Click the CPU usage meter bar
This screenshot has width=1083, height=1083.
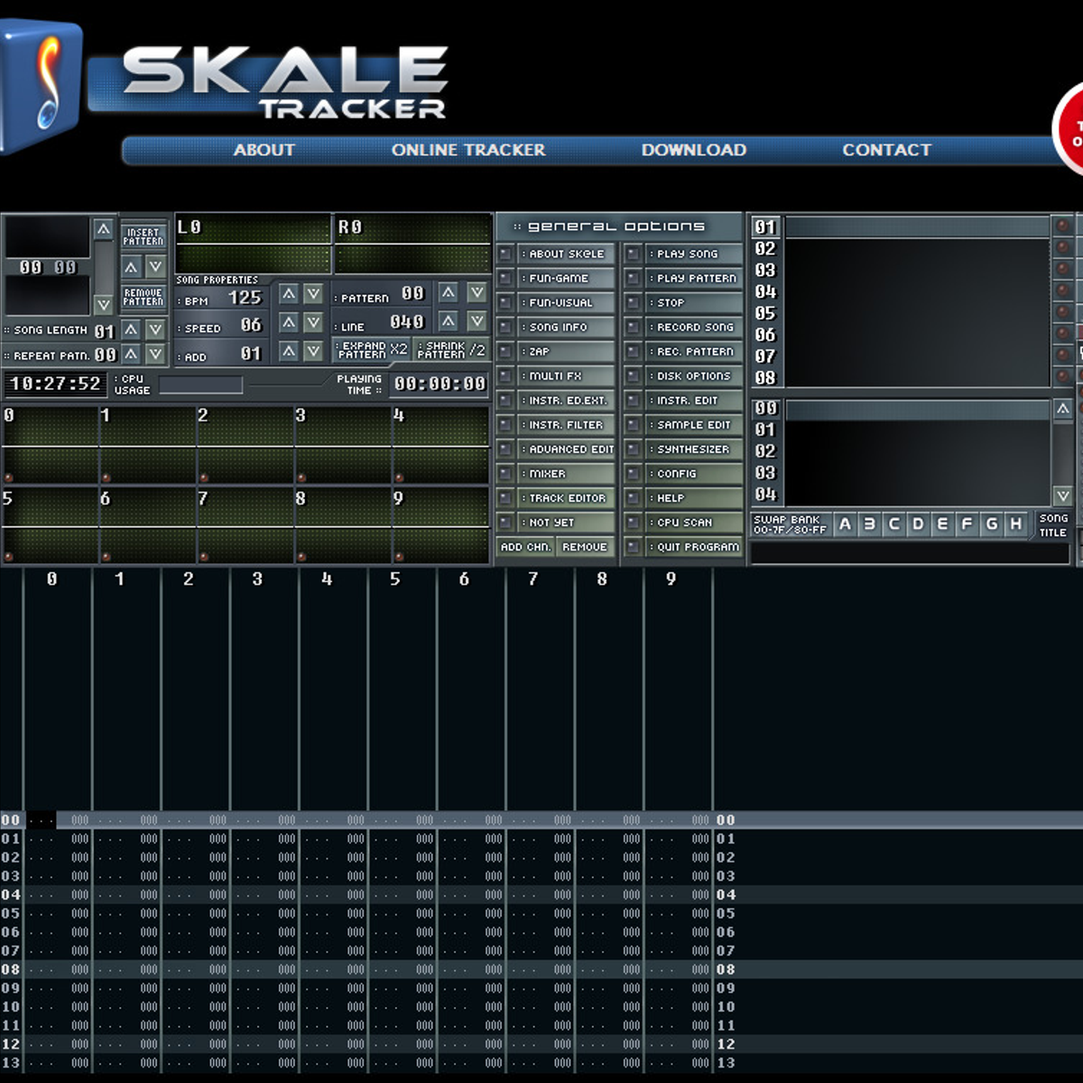(x=200, y=385)
